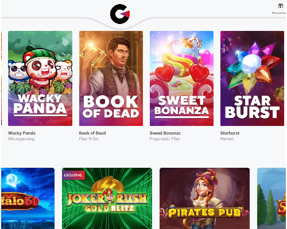The image size is (287, 229).
Task: Click the red EXCLUSIVE badge
Action: 73,175
